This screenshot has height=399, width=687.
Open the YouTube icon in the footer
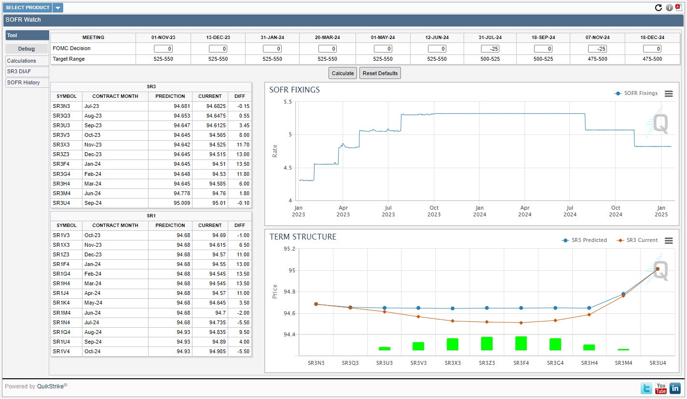pos(660,388)
